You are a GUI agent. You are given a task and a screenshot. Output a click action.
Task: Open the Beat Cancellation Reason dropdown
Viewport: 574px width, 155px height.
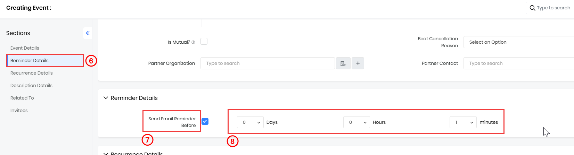coord(518,42)
